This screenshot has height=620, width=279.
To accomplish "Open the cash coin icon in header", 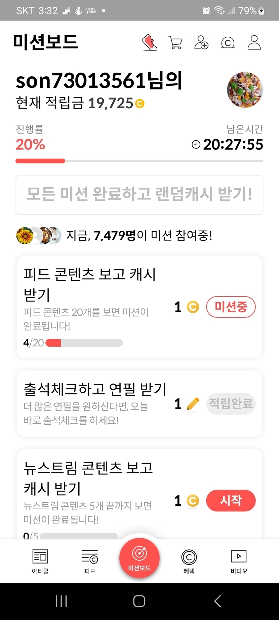I will tap(228, 43).
